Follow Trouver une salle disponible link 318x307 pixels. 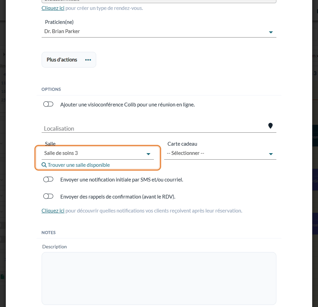coord(79,165)
